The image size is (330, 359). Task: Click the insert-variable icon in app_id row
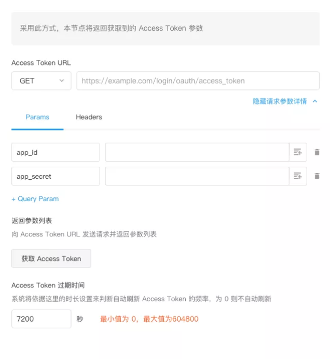[298, 152]
